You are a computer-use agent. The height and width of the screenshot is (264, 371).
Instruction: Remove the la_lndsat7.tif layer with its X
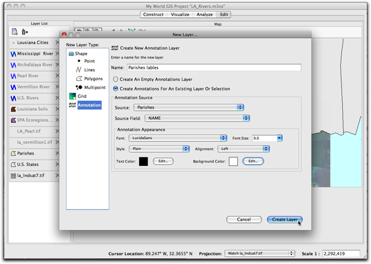[57, 176]
